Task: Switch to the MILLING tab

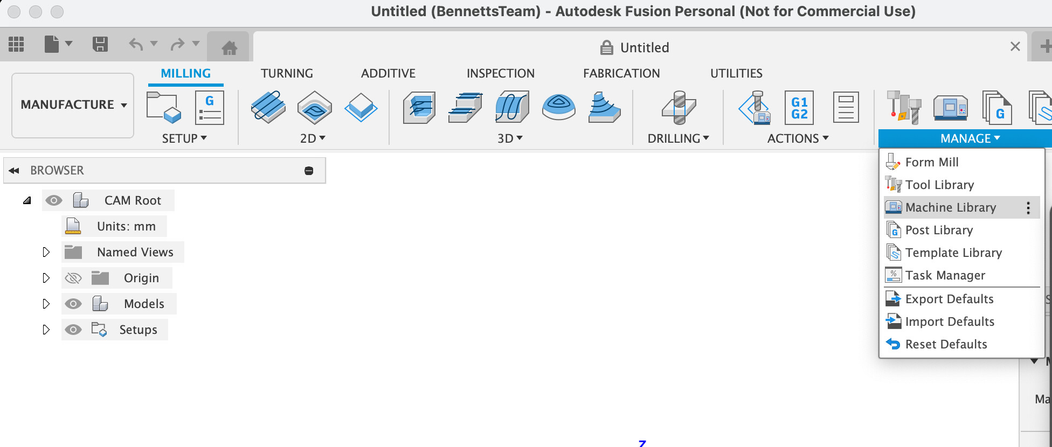Action: pyautogui.click(x=185, y=73)
